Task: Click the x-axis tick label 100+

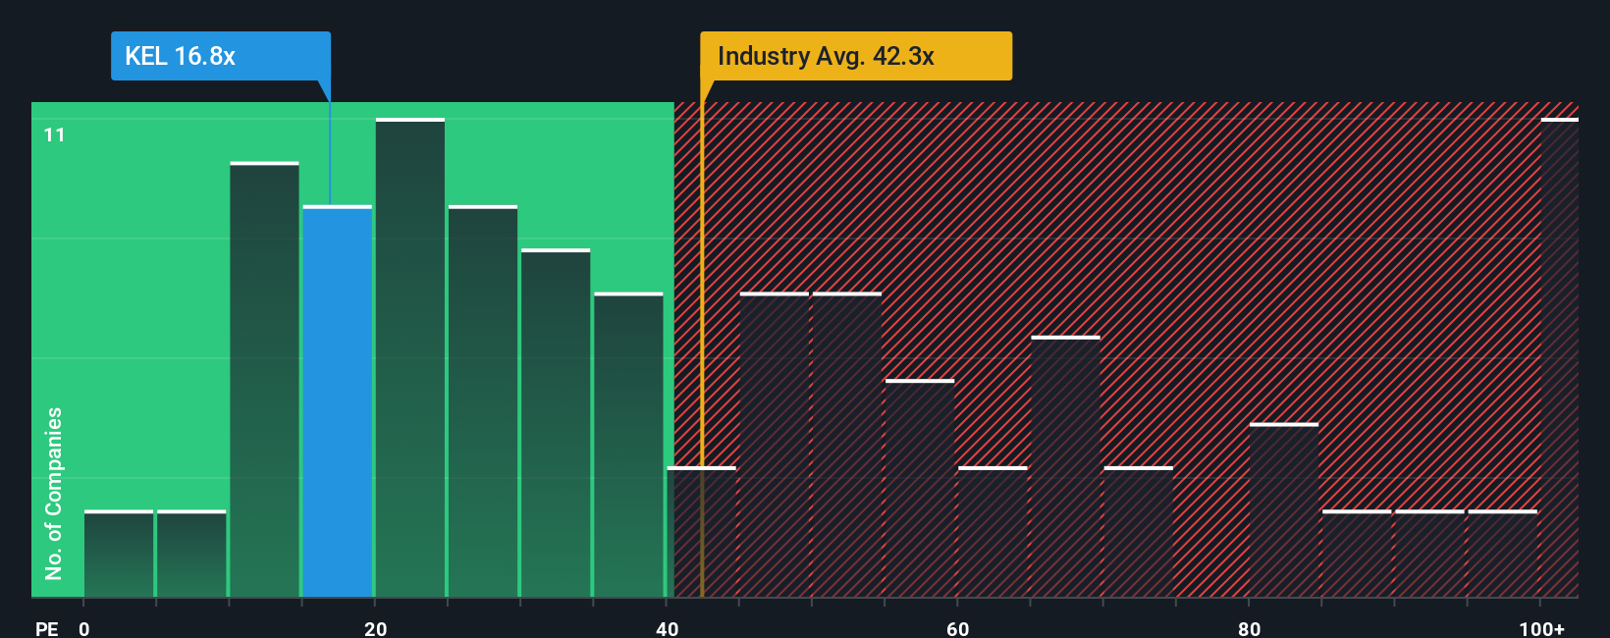Action: click(x=1542, y=628)
